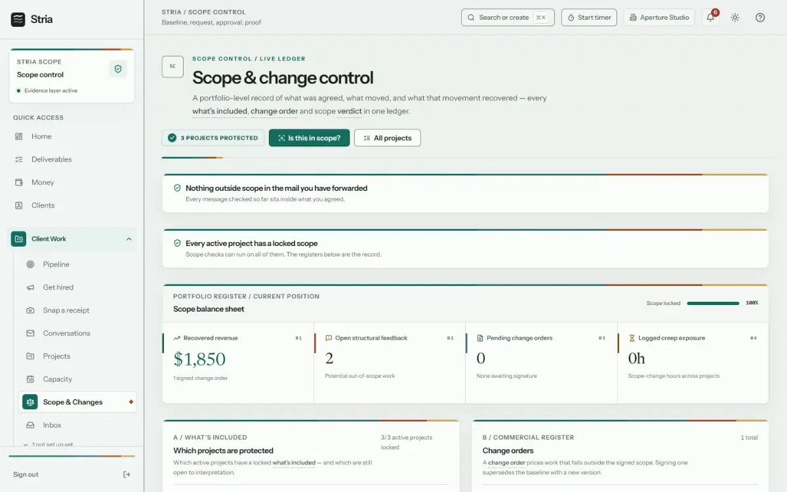
Task: Click the '3 Projects Protected' badge
Action: [x=213, y=138]
